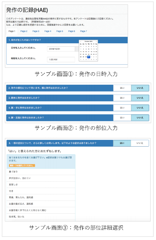Click the title 発作の記録(HAE)
Viewport: 156px width, 240px height.
(x=27, y=10)
